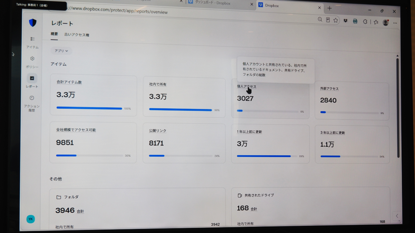Open the 公開リンク card
Image resolution: width=415 pixels, height=233 pixels.
pos(184,143)
